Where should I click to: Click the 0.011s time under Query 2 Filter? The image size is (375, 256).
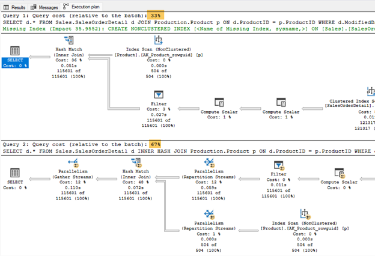pos(278,184)
